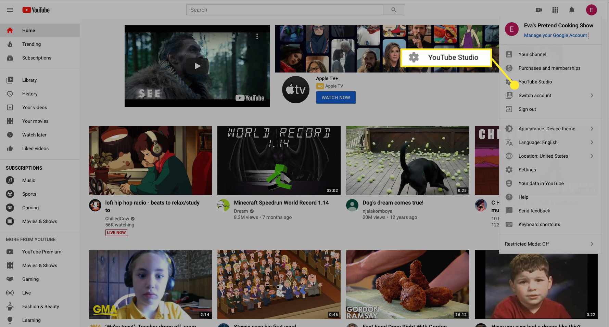The image size is (609, 327).
Task: Click the Keyboard shortcuts icon
Action: (509, 224)
